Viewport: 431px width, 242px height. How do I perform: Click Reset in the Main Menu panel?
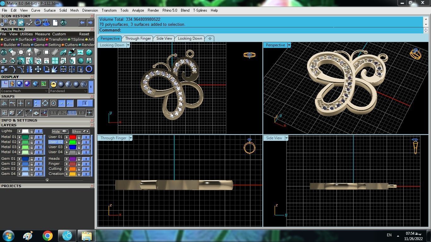point(84,34)
